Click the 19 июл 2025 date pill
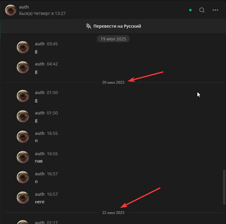The width and height of the screenshot is (226, 224). click(x=113, y=39)
